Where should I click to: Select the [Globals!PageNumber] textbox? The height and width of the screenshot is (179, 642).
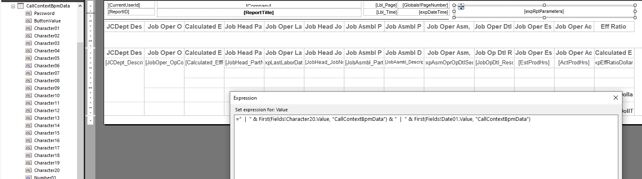[423, 5]
